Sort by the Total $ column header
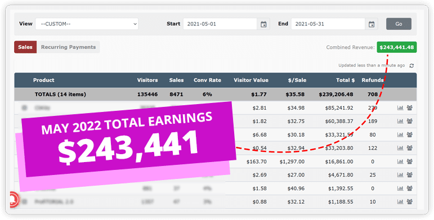 346,80
